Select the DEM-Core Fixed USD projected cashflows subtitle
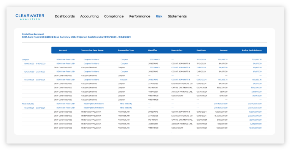Screen dimensions: 292x151 (x=76, y=37)
